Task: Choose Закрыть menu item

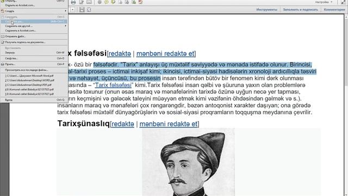Action: click(34, 53)
